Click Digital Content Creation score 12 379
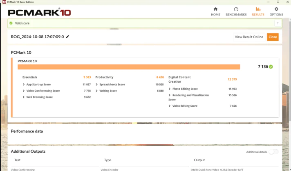Image resolution: width=291 pixels, height=171 pixels. pos(232,79)
